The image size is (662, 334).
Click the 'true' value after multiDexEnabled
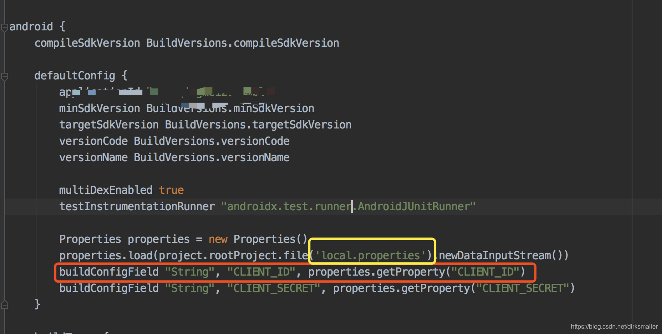[171, 190]
